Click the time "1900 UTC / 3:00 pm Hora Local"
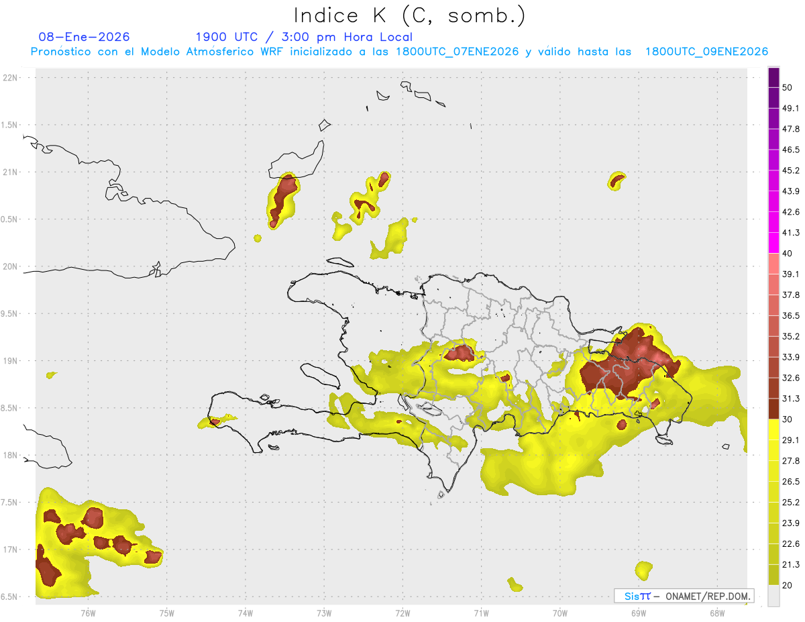Viewport: 805px width, 622px height. (304, 37)
